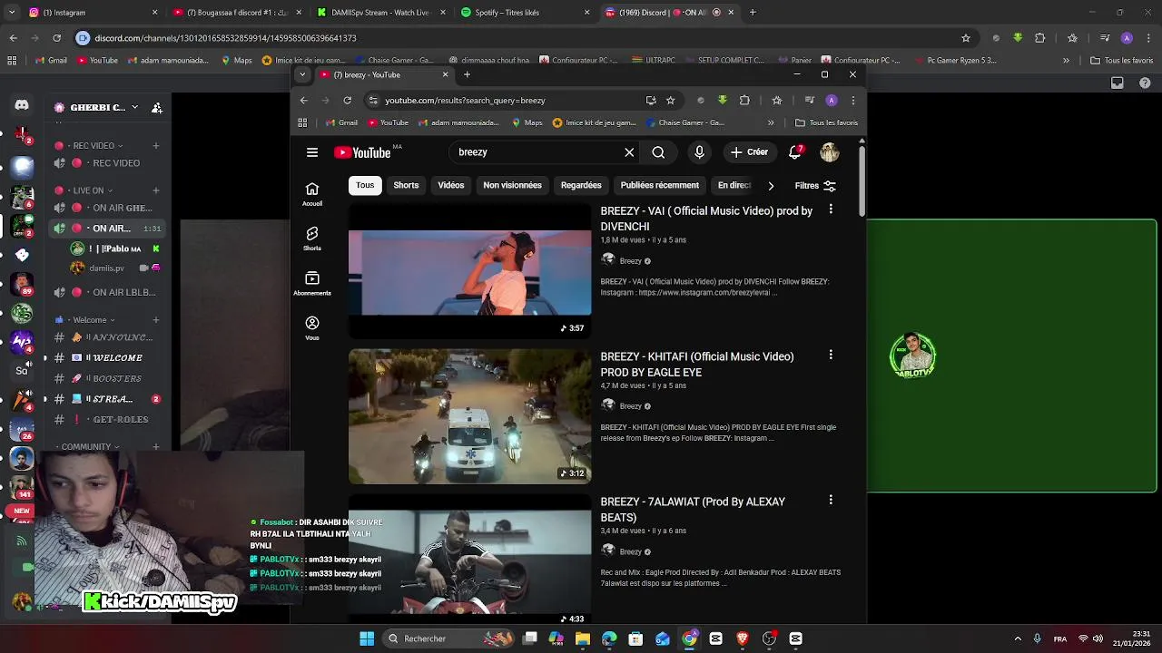1162x653 pixels.
Task: Clear the breezy search text with X
Action: click(629, 152)
